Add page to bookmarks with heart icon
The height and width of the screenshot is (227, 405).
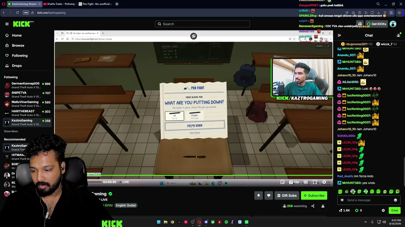pos(372,13)
